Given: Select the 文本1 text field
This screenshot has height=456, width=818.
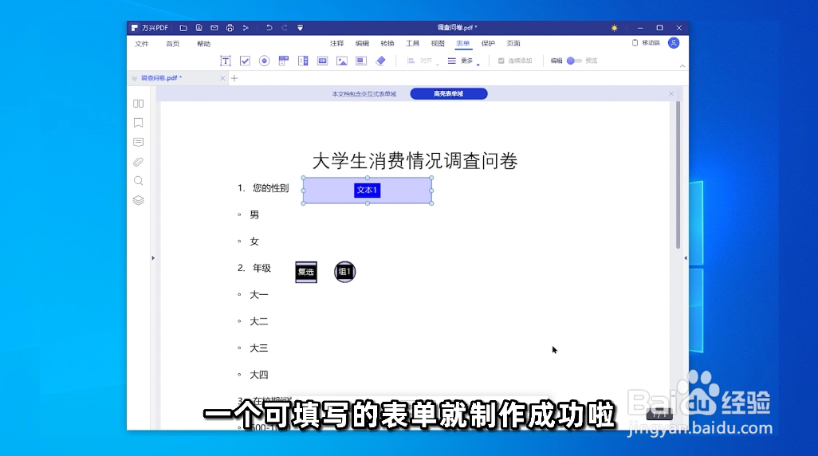Looking at the screenshot, I should click(x=368, y=191).
